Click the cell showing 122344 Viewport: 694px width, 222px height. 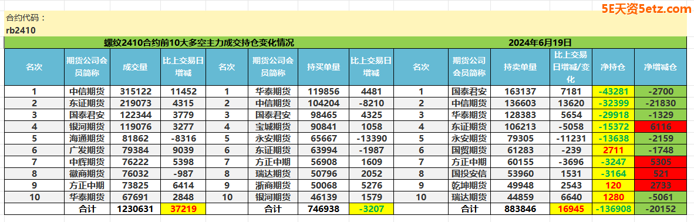click(x=135, y=115)
